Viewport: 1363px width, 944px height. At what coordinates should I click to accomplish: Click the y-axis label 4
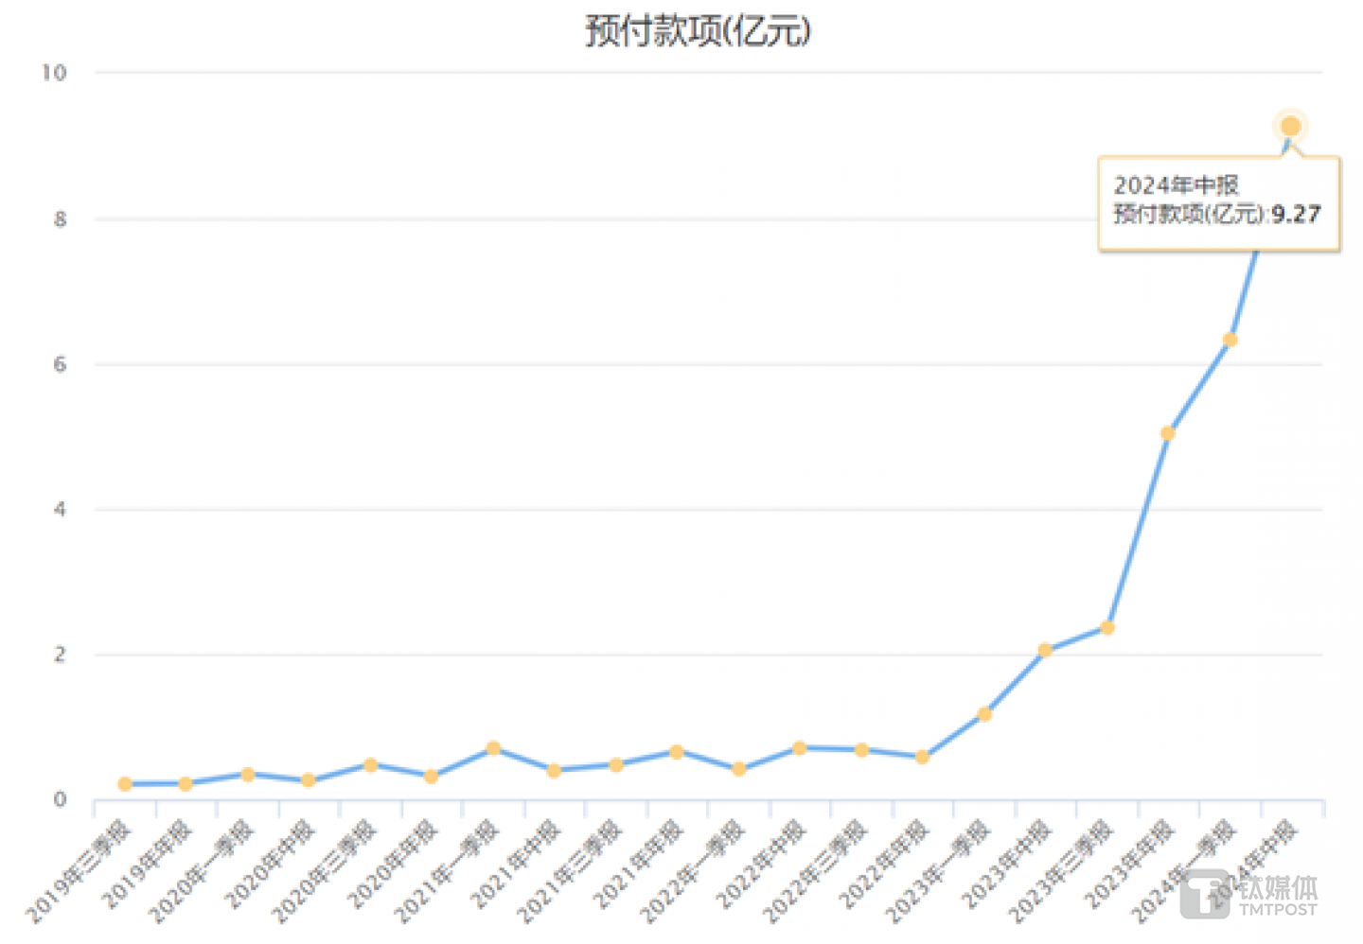61,510
